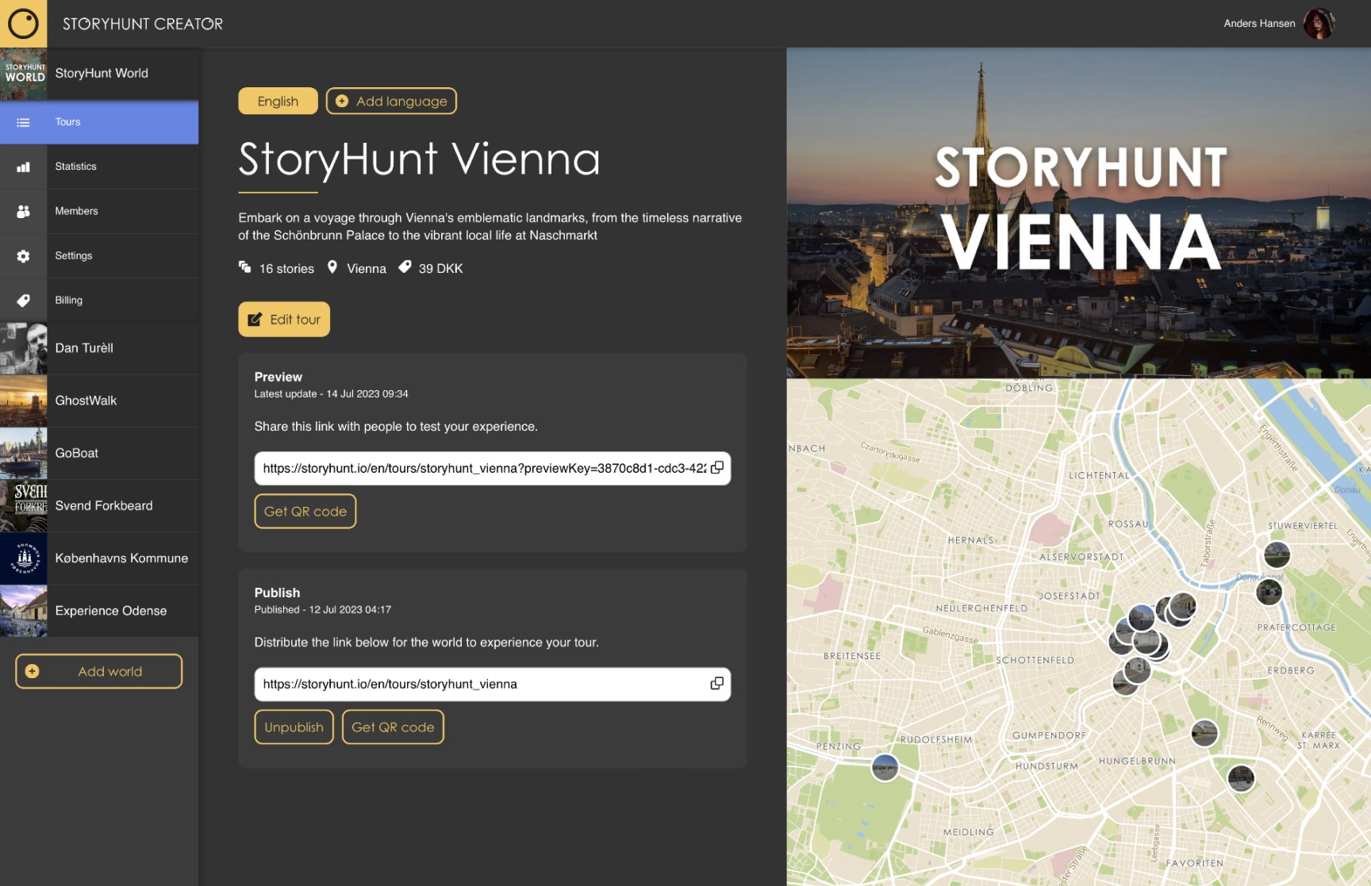Open the Billing menu item
Viewport: 1371px width, 886px height.
point(99,300)
